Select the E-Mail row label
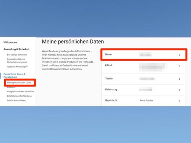The width and height of the screenshot is (191, 143). 108,65
